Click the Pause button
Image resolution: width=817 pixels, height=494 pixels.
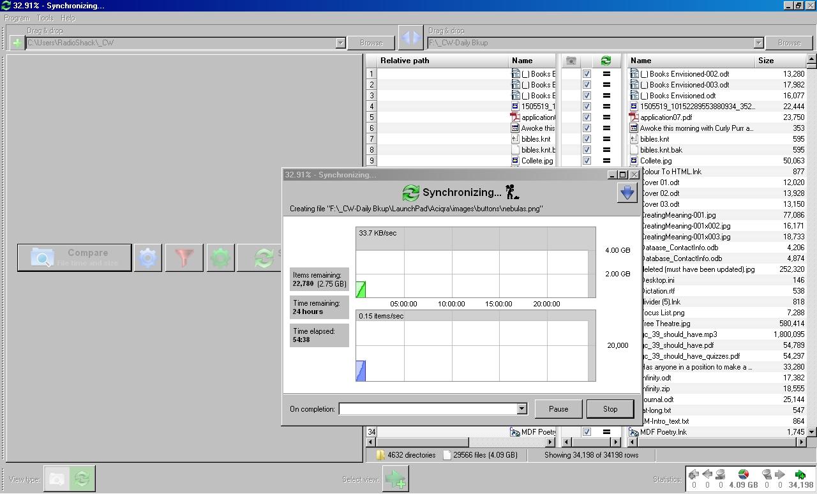558,409
